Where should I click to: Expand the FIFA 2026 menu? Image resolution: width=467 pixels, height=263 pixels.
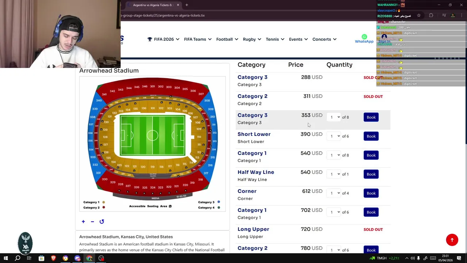click(163, 39)
